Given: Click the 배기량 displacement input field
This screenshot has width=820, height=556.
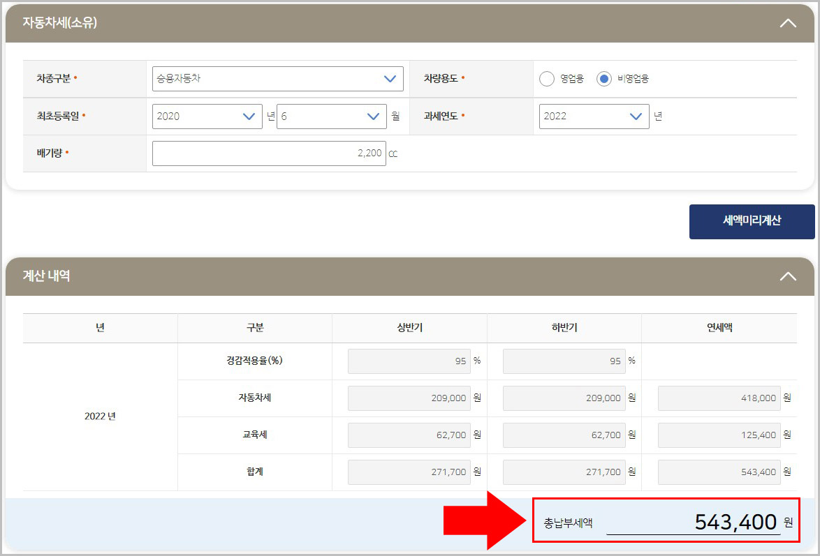Looking at the screenshot, I should click(269, 153).
